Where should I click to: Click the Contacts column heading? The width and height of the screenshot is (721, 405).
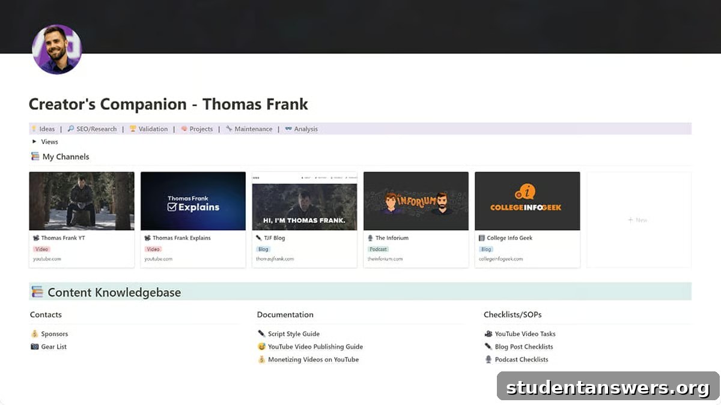point(46,314)
